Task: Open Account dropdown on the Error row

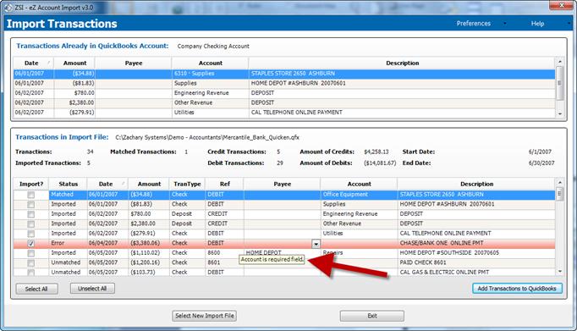Action: tap(316, 243)
